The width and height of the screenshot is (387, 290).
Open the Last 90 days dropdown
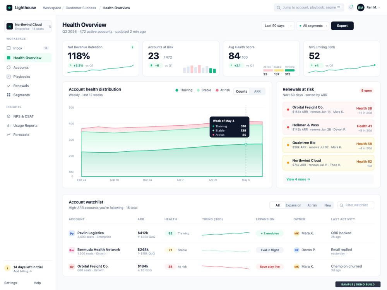tap(277, 26)
